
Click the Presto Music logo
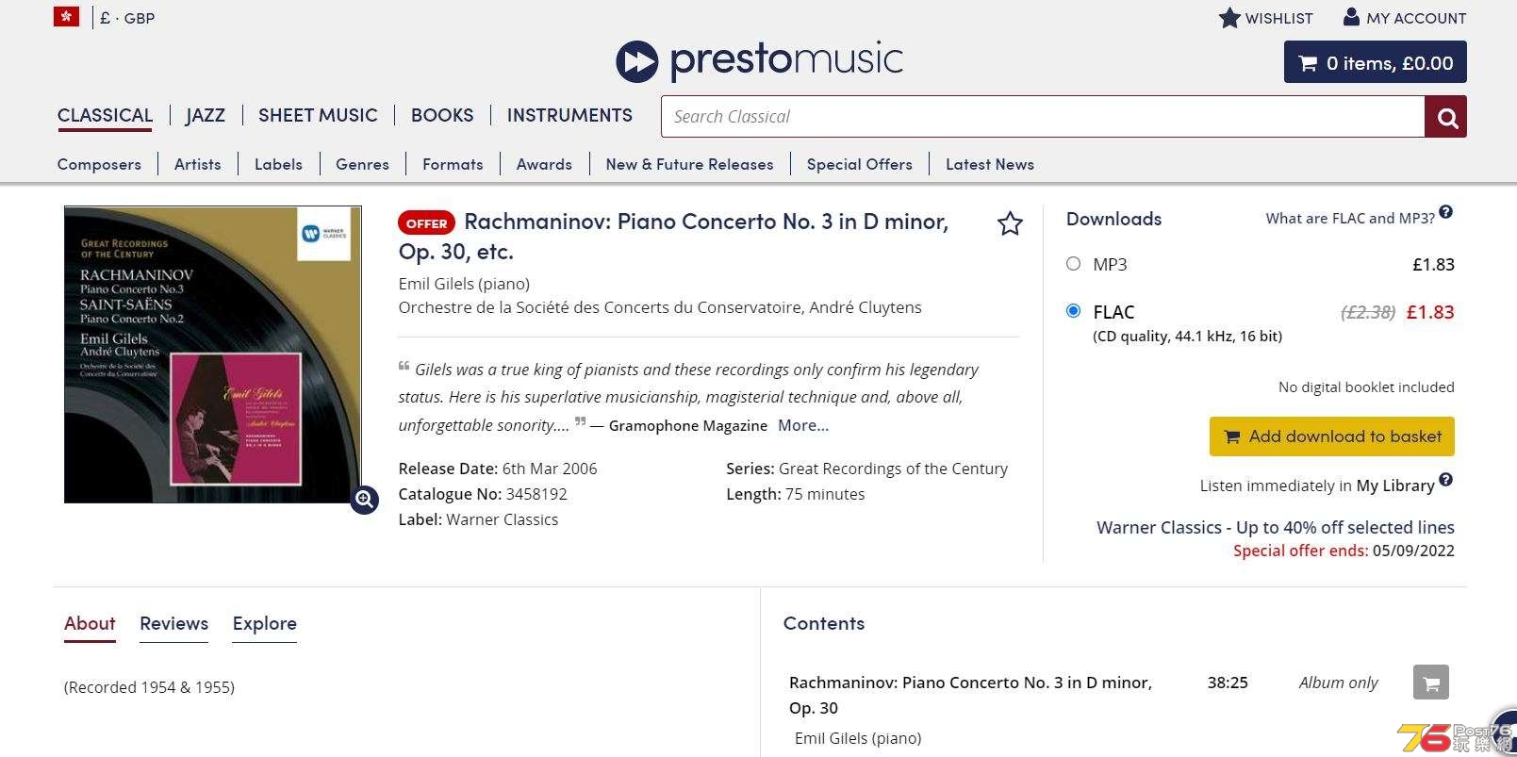click(x=759, y=60)
